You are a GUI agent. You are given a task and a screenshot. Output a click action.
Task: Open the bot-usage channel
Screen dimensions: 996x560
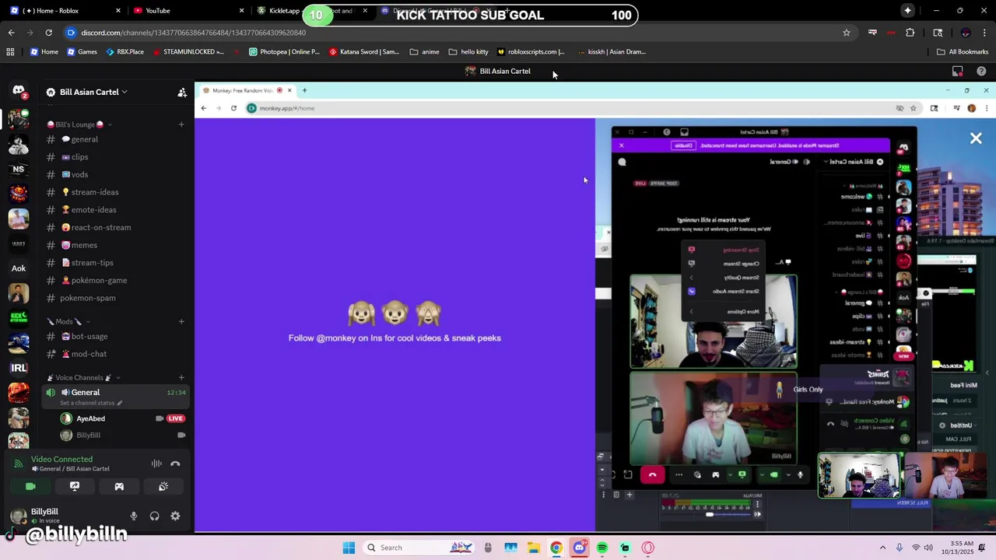click(x=117, y=336)
